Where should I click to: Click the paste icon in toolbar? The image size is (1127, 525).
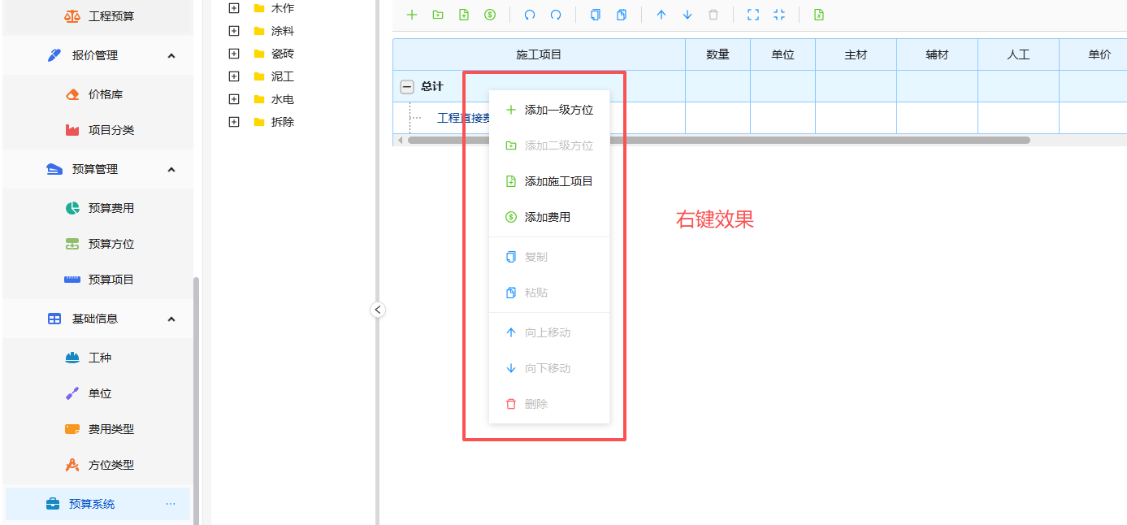[x=622, y=15]
